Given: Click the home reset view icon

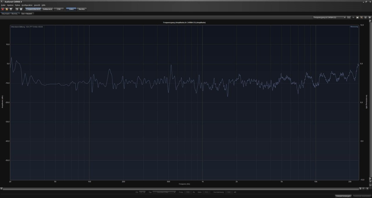Looking at the screenshot, I should tap(357, 17).
